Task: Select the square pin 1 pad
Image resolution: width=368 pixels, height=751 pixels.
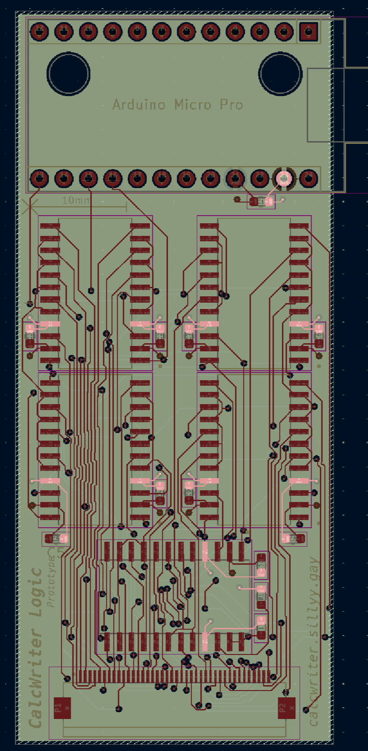Action: tap(308, 32)
